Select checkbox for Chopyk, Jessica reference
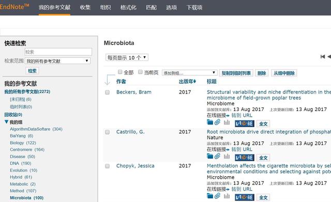331x202 pixels. [x=107, y=166]
